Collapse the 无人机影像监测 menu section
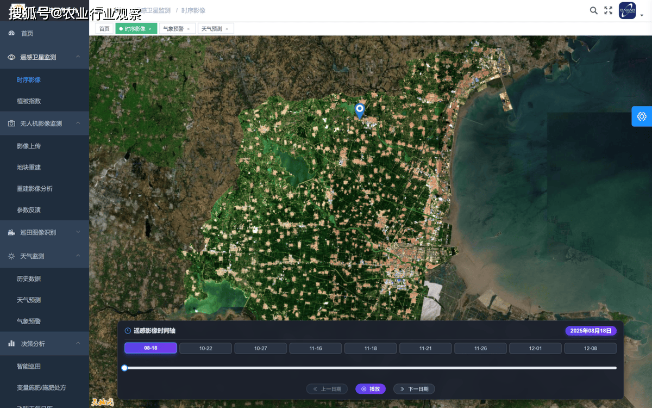 78,123
